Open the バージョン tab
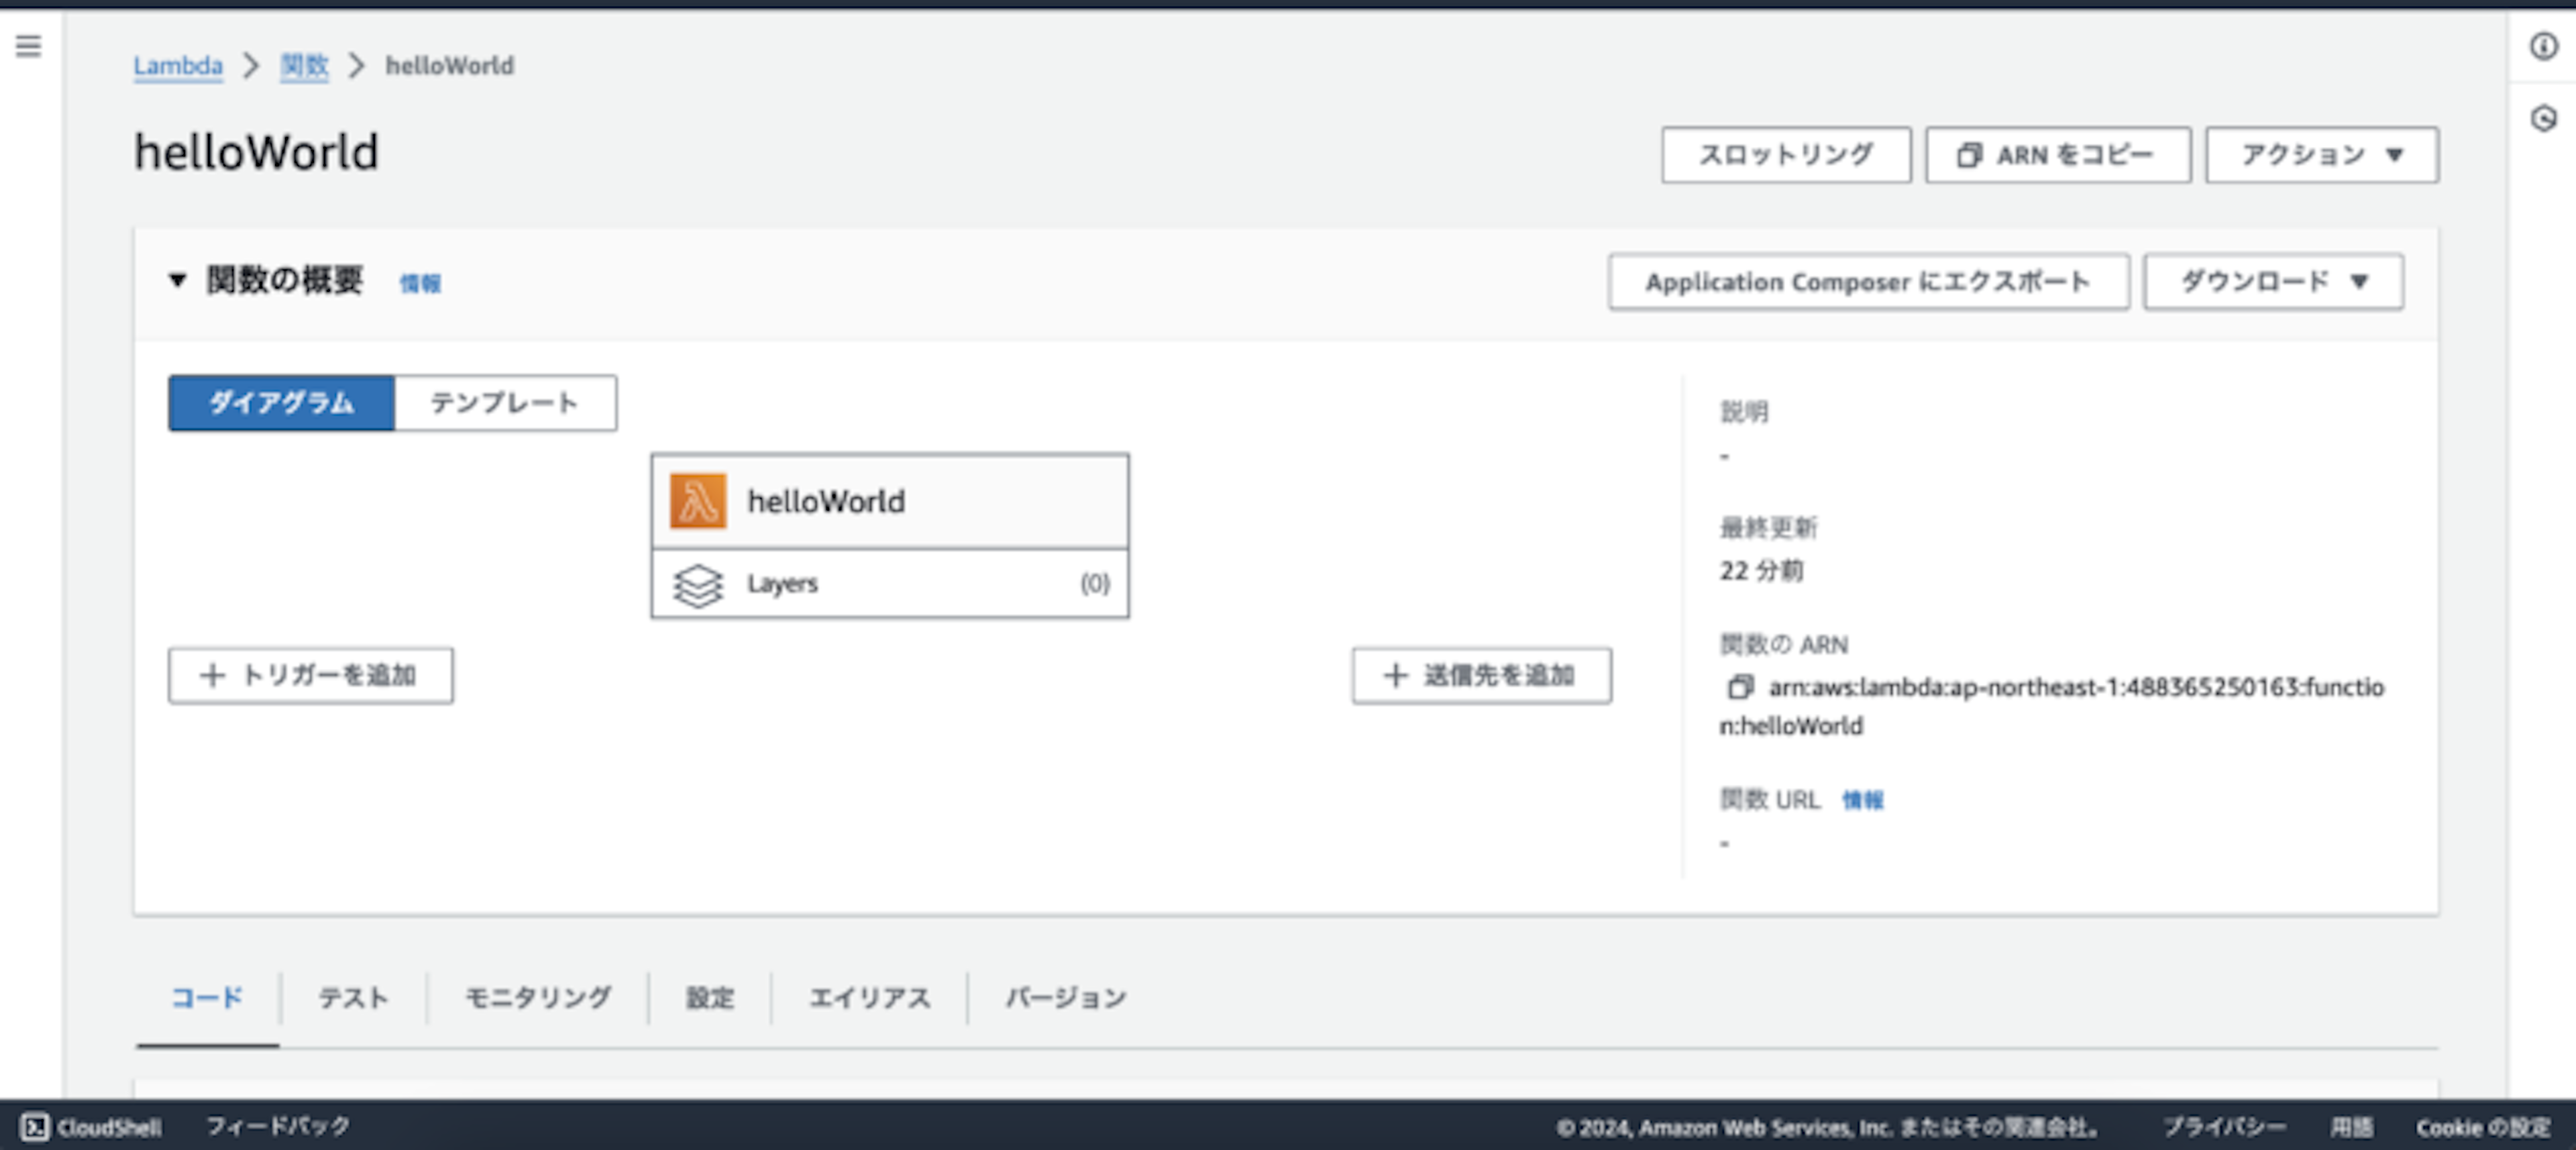 (1066, 997)
